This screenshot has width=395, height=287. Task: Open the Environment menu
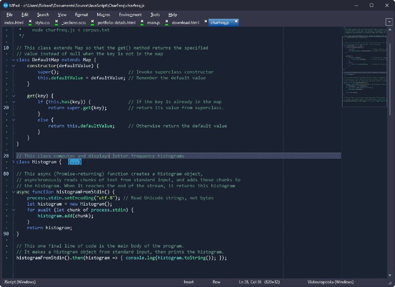point(130,15)
